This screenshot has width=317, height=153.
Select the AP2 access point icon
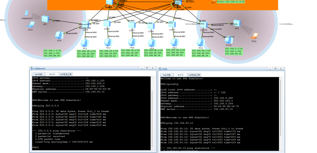pos(237,23)
